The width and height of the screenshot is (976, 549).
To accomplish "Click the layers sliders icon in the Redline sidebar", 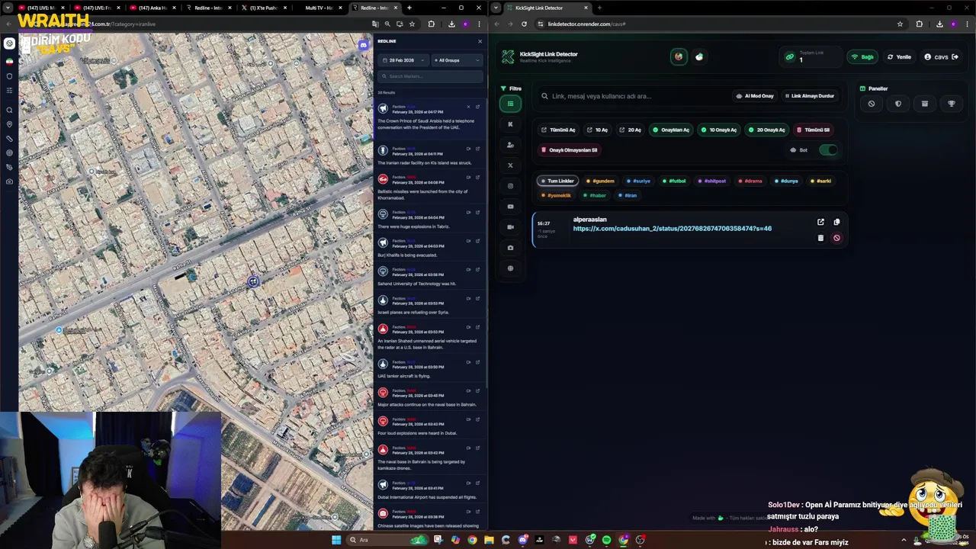I will [x=9, y=91].
